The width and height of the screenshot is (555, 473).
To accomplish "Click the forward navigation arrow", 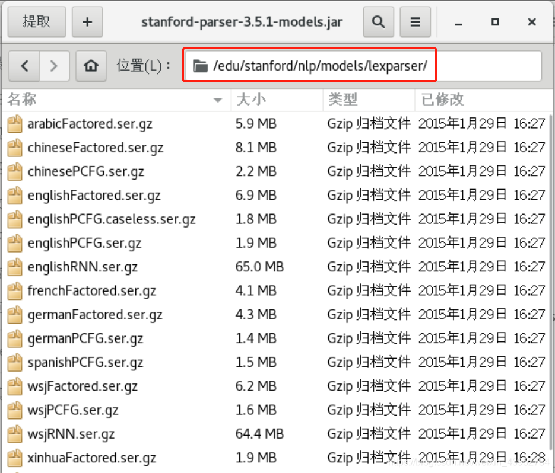I will (54, 65).
